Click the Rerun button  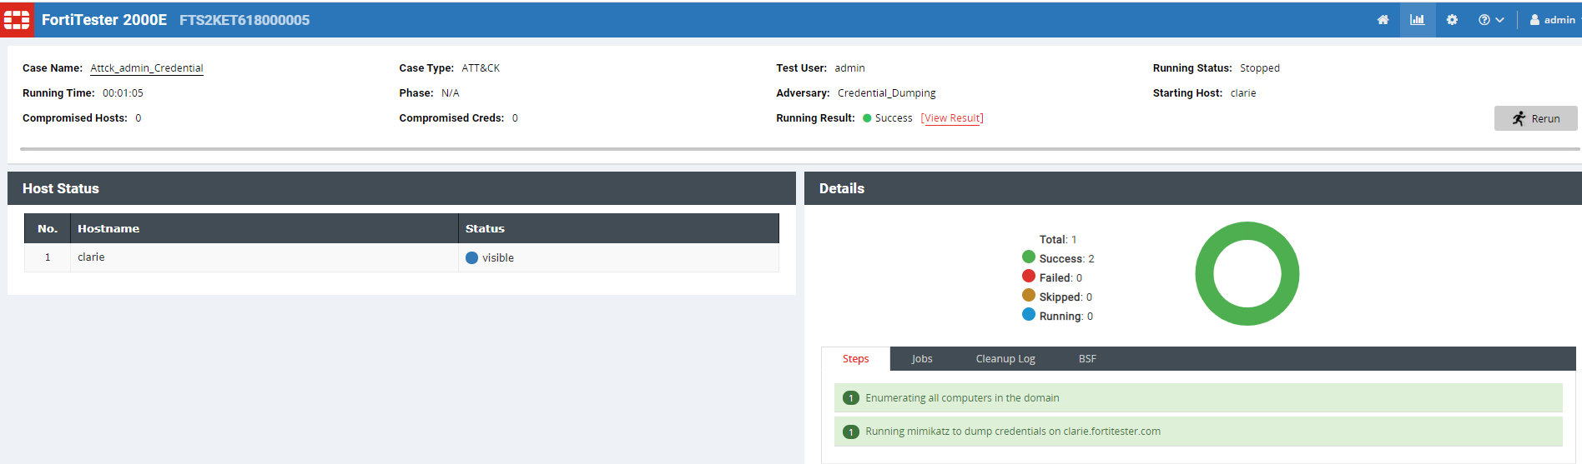pos(1535,118)
